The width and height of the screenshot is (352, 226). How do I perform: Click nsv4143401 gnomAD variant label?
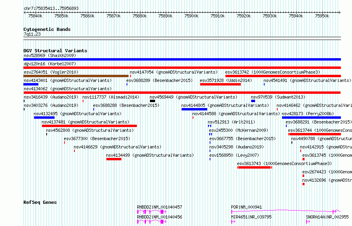point(68,80)
